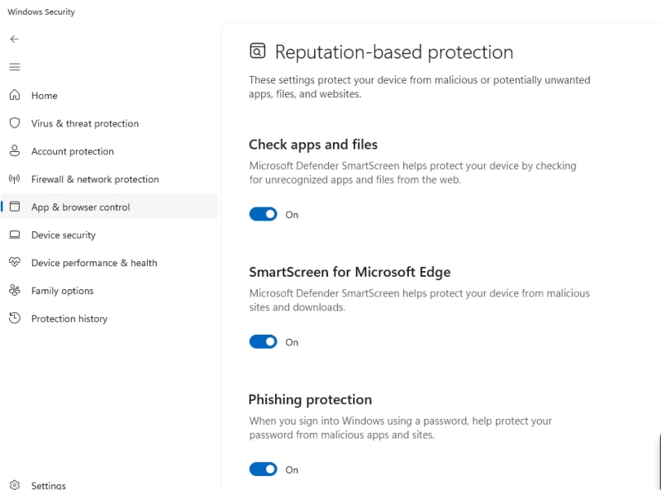Click the Firewall & network protection icon
The height and width of the screenshot is (490, 661).
(x=14, y=179)
